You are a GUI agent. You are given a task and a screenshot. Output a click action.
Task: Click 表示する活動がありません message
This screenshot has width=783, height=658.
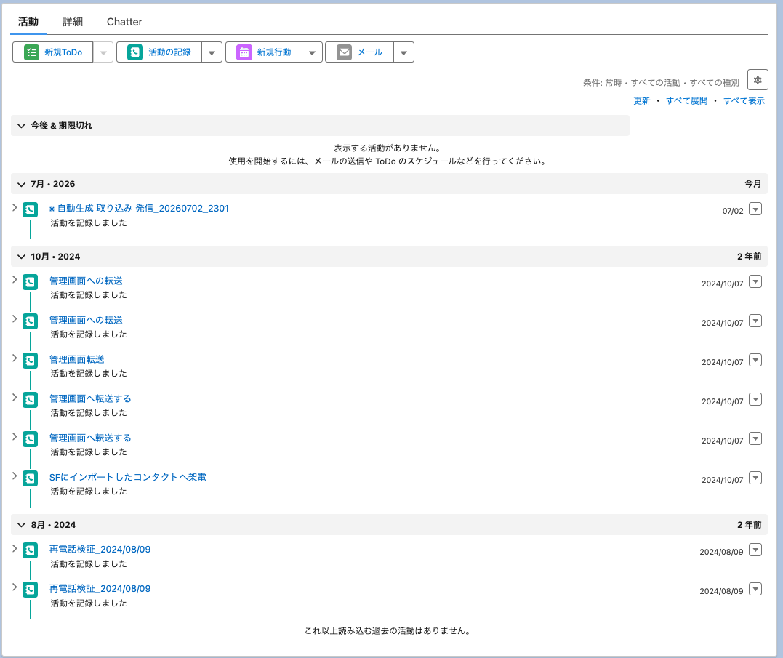tap(388, 148)
